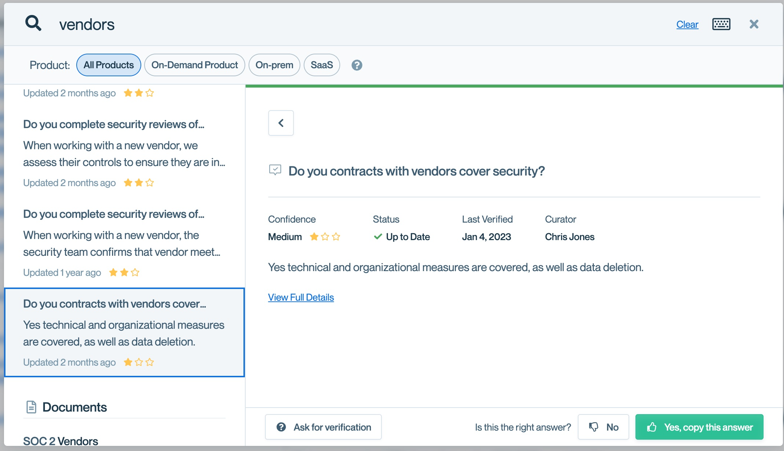Close the search panel with X
Viewport: 784px width, 451px height.
(754, 24)
